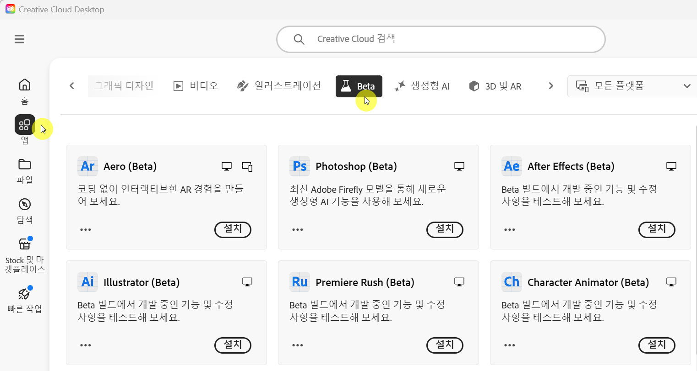
Task: Go to Home in sidebar
Action: [x=25, y=91]
